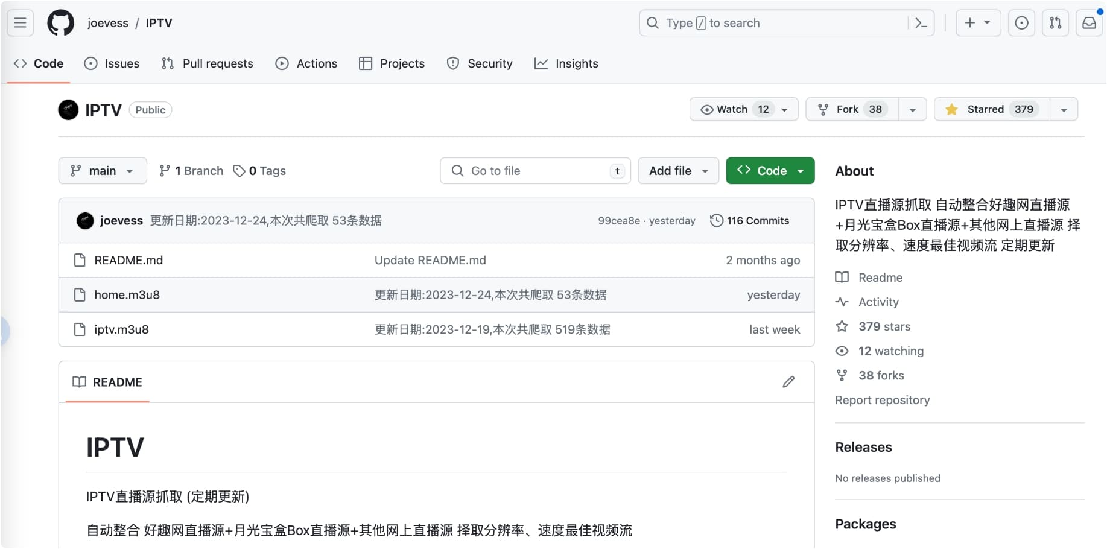Switch to the Insights tab
Screen dimensions: 1107x549
coord(566,63)
